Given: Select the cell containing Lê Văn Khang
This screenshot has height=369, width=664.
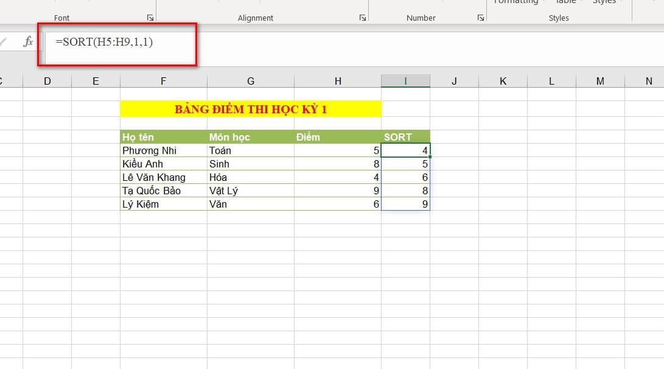Looking at the screenshot, I should tap(163, 177).
